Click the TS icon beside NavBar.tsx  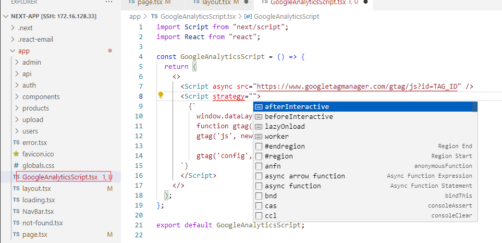pos(16,212)
